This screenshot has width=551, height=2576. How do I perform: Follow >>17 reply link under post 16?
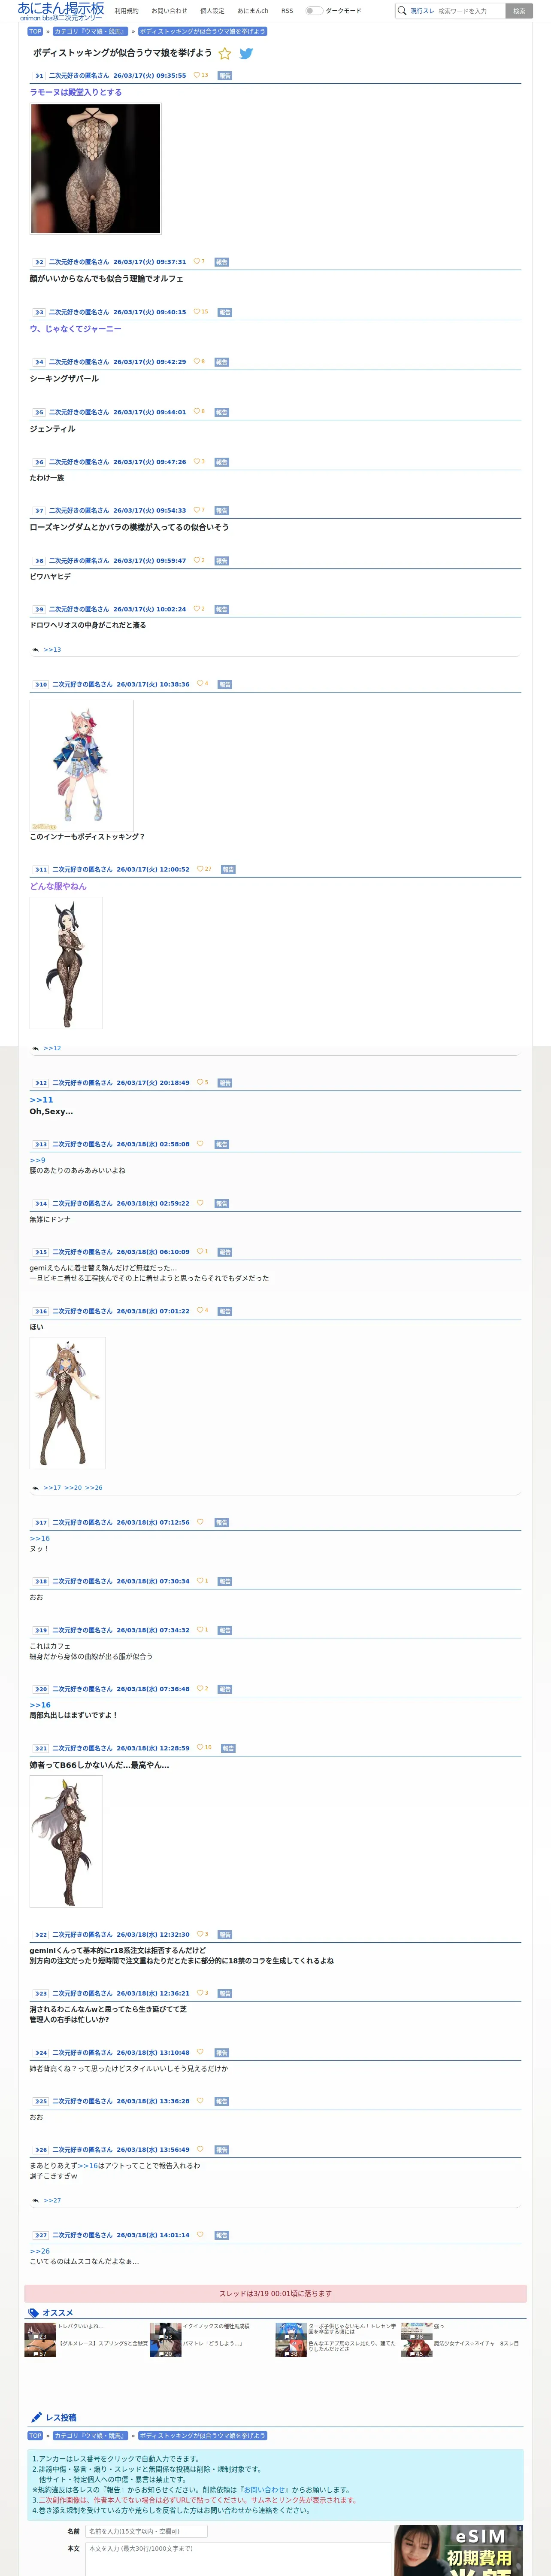pos(52,1488)
